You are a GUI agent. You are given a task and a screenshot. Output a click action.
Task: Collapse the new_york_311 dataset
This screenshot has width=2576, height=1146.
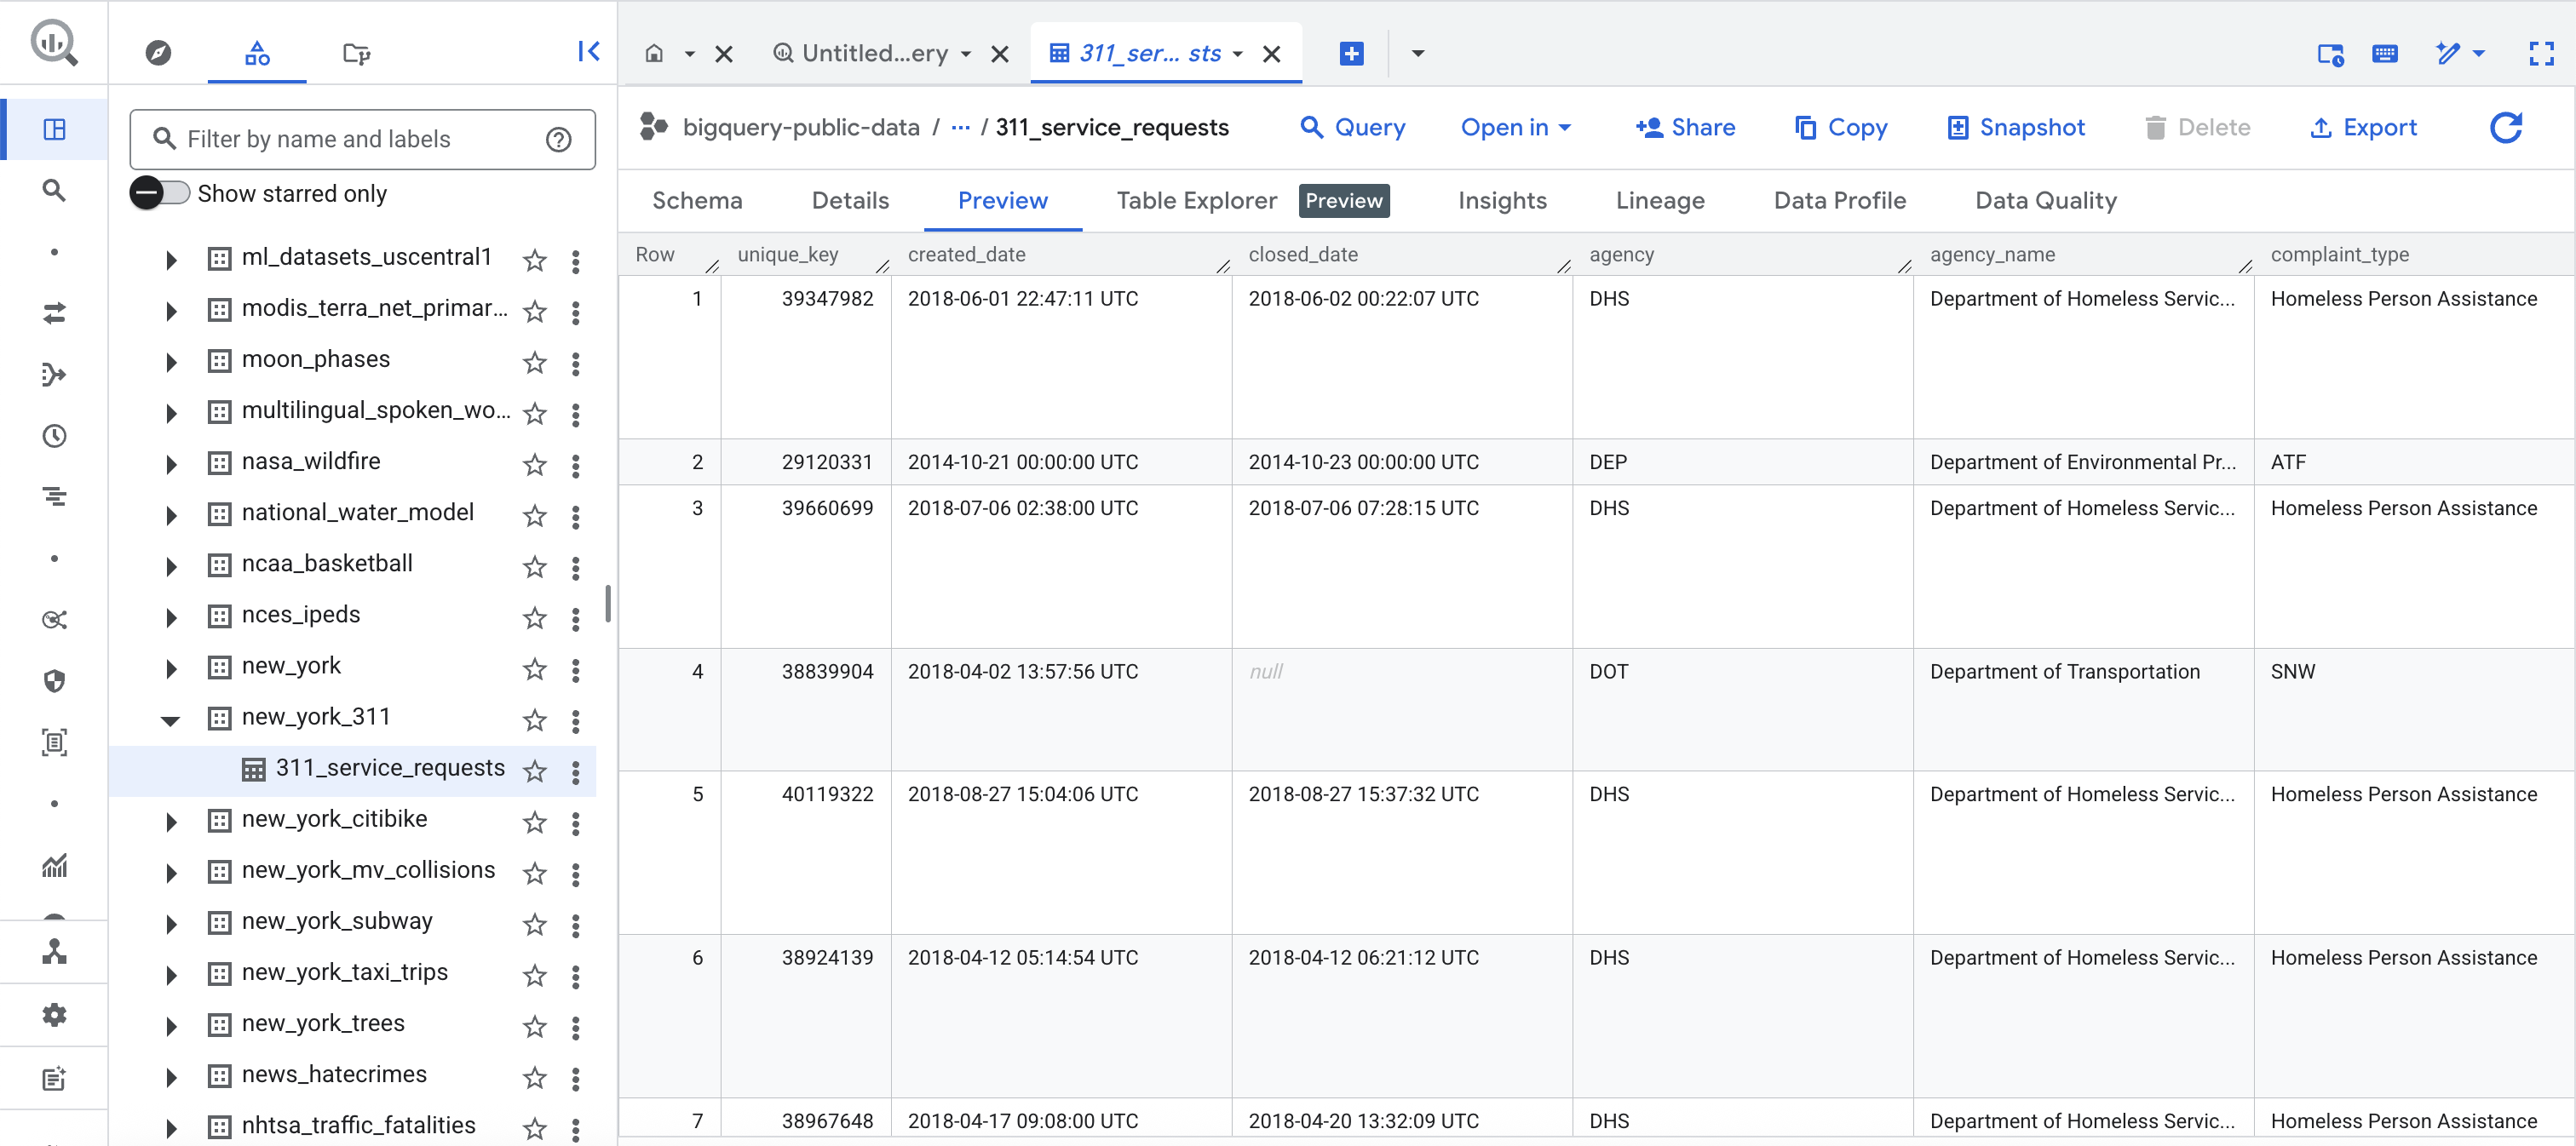click(x=171, y=719)
